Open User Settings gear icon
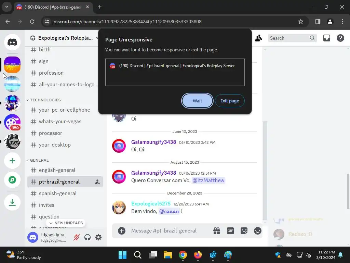Image resolution: width=350 pixels, height=263 pixels. click(x=98, y=237)
